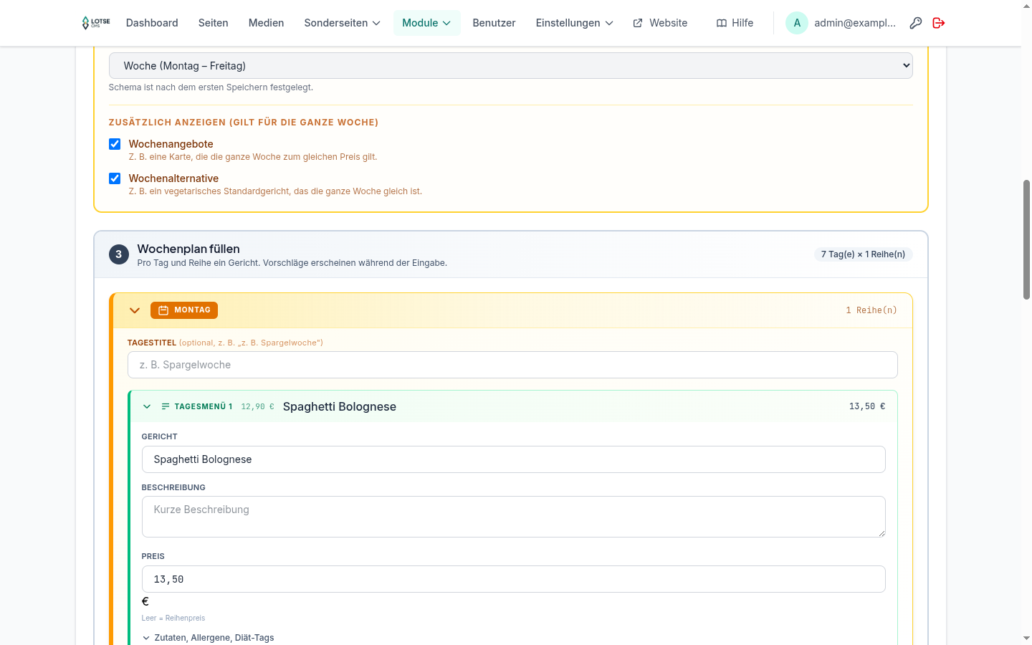
Task: Click the Website external-link icon
Action: tap(638, 23)
